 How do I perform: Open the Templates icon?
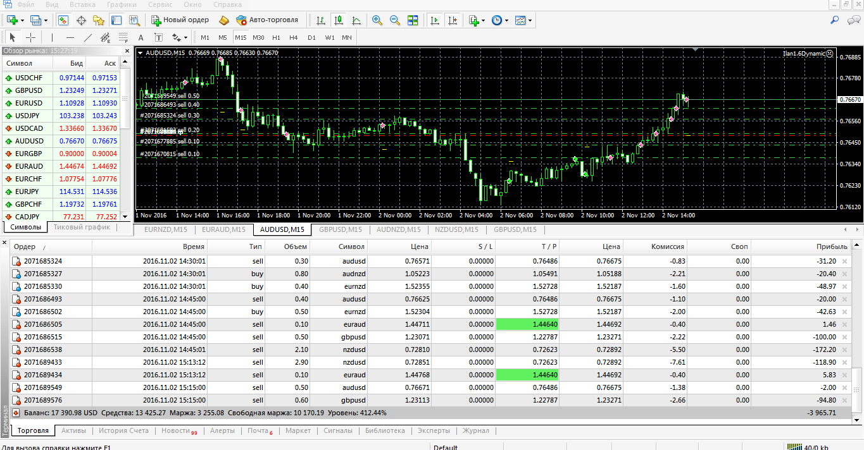(520, 20)
